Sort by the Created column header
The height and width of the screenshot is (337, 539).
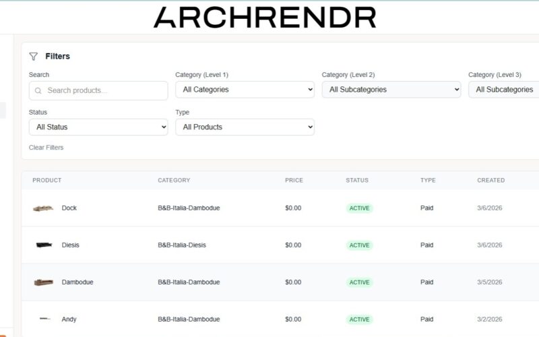click(490, 181)
